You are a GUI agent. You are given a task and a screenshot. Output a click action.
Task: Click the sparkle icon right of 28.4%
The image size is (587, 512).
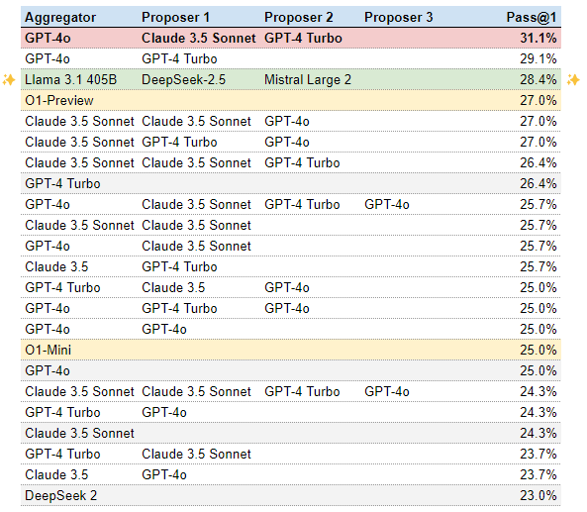[x=573, y=80]
